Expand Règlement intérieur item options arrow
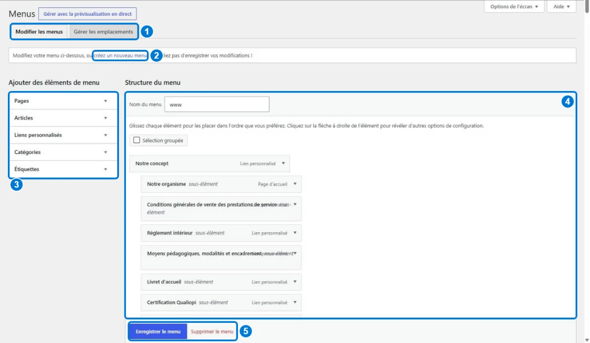 click(x=295, y=233)
